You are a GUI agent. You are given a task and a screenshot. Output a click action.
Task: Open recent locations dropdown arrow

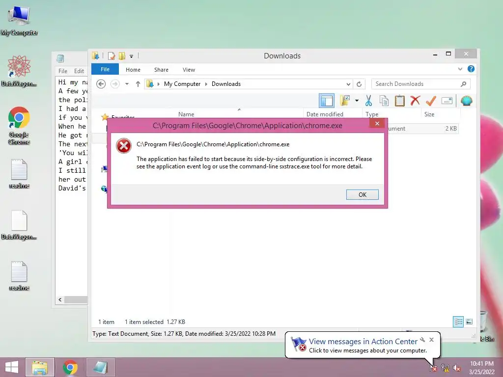click(x=127, y=84)
